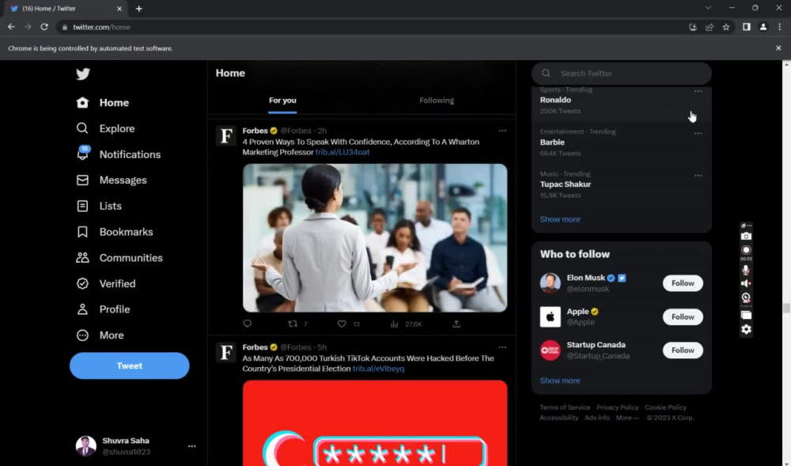Screen dimensions: 791x466
Task: Open Terms of Service link
Action: pyautogui.click(x=565, y=407)
